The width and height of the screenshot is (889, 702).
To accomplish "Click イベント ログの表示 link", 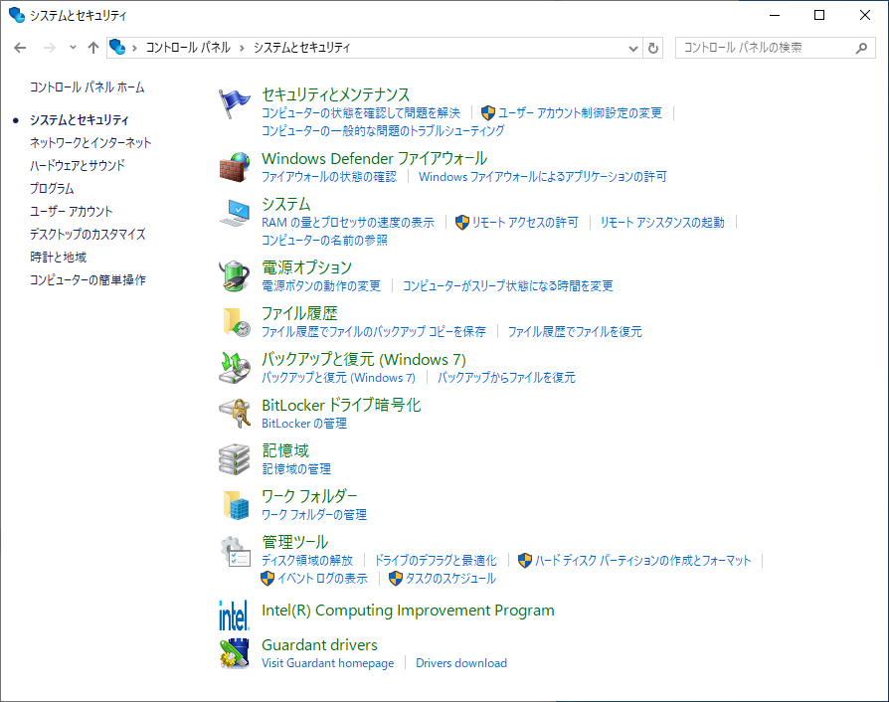I will 322,579.
